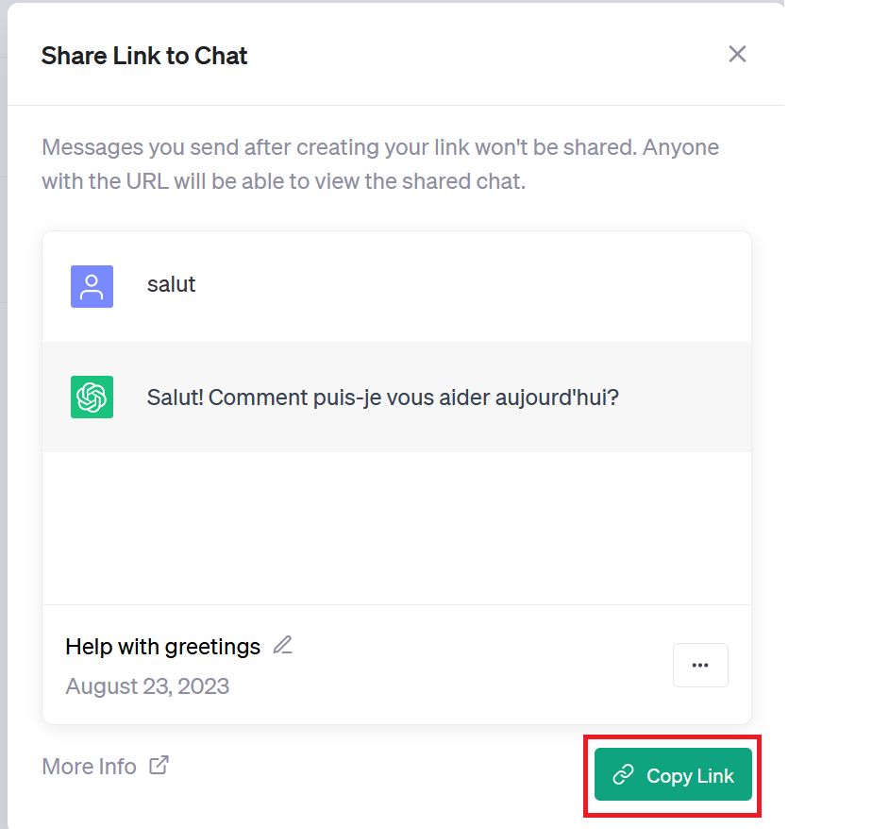Click the empty area of the chat preview
The image size is (872, 829).
point(396,528)
